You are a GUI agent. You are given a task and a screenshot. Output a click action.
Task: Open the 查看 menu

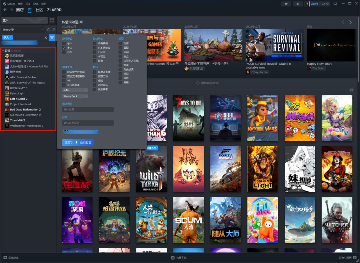click(x=20, y=4)
